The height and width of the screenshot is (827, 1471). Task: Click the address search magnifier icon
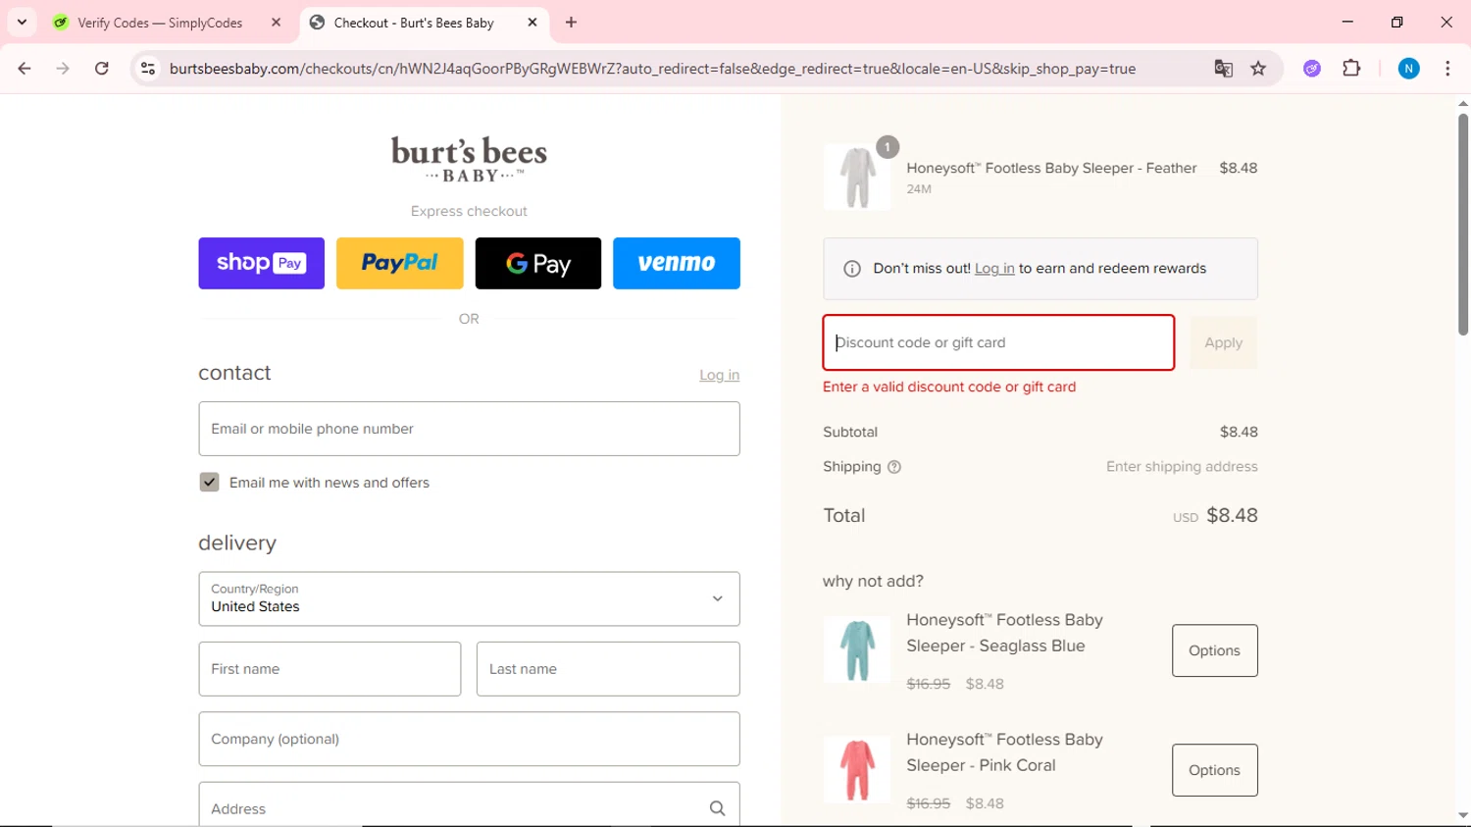(x=717, y=808)
